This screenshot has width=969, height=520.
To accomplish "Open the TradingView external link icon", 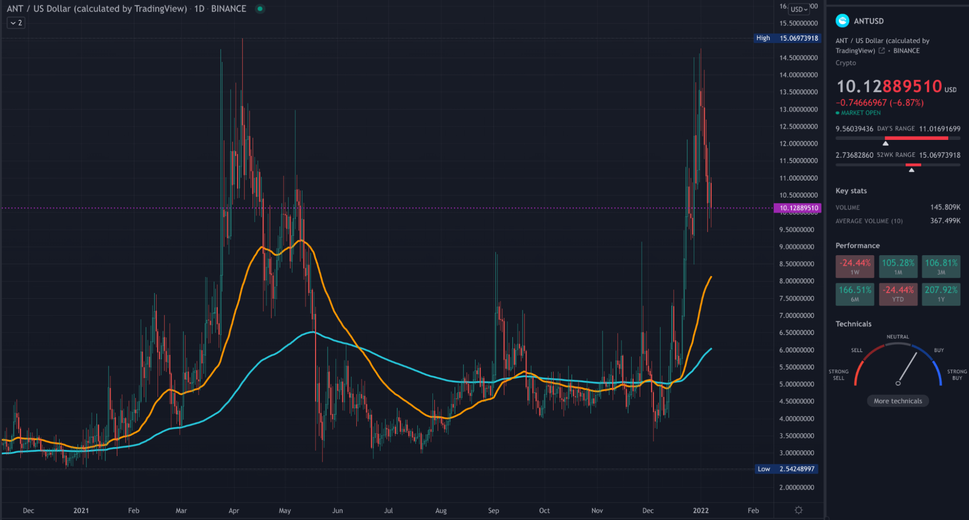I will click(x=882, y=50).
